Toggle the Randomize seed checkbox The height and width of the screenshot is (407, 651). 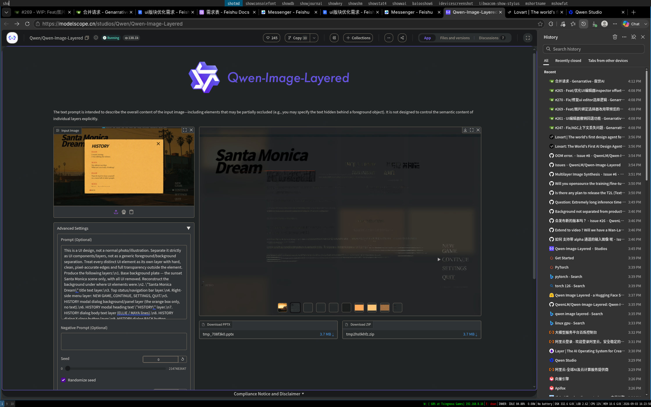point(63,380)
